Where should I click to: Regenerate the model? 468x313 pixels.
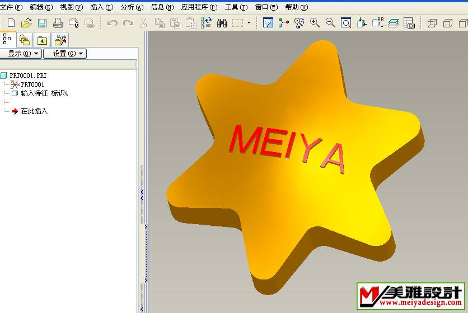(x=206, y=23)
